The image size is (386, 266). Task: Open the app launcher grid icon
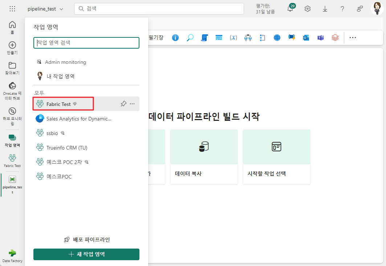click(12, 9)
